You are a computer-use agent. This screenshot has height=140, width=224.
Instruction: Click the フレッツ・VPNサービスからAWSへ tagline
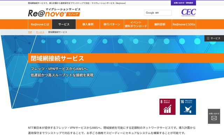coord(60,69)
